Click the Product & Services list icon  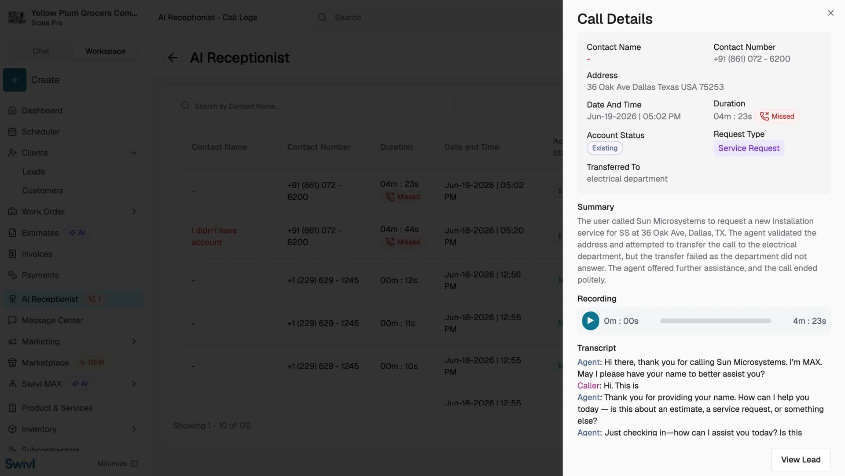(x=12, y=408)
